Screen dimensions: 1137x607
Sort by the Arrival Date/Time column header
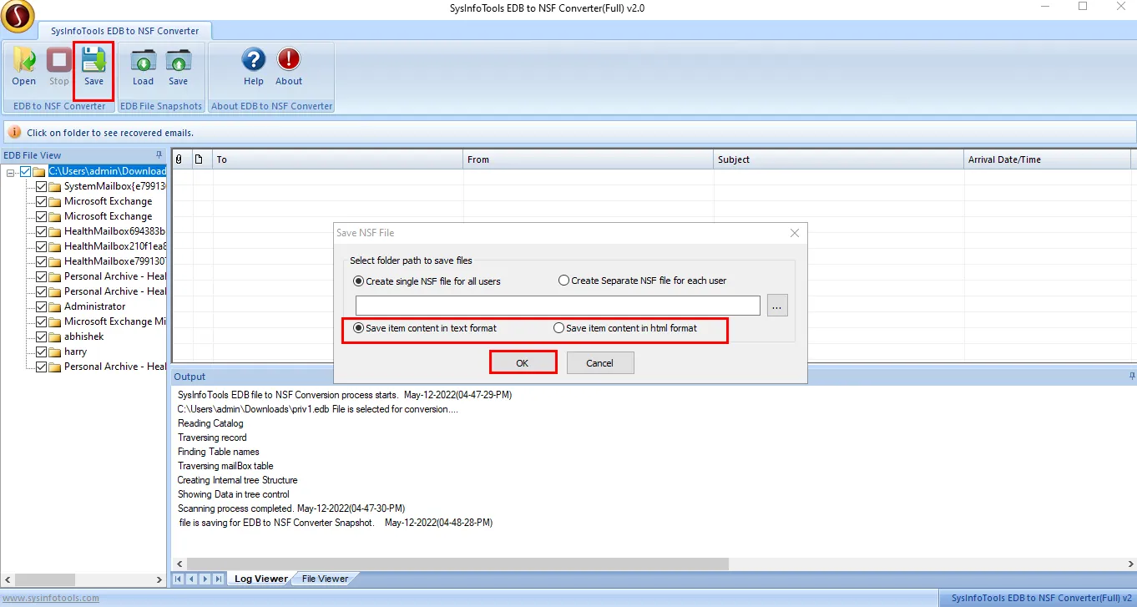[1048, 159]
